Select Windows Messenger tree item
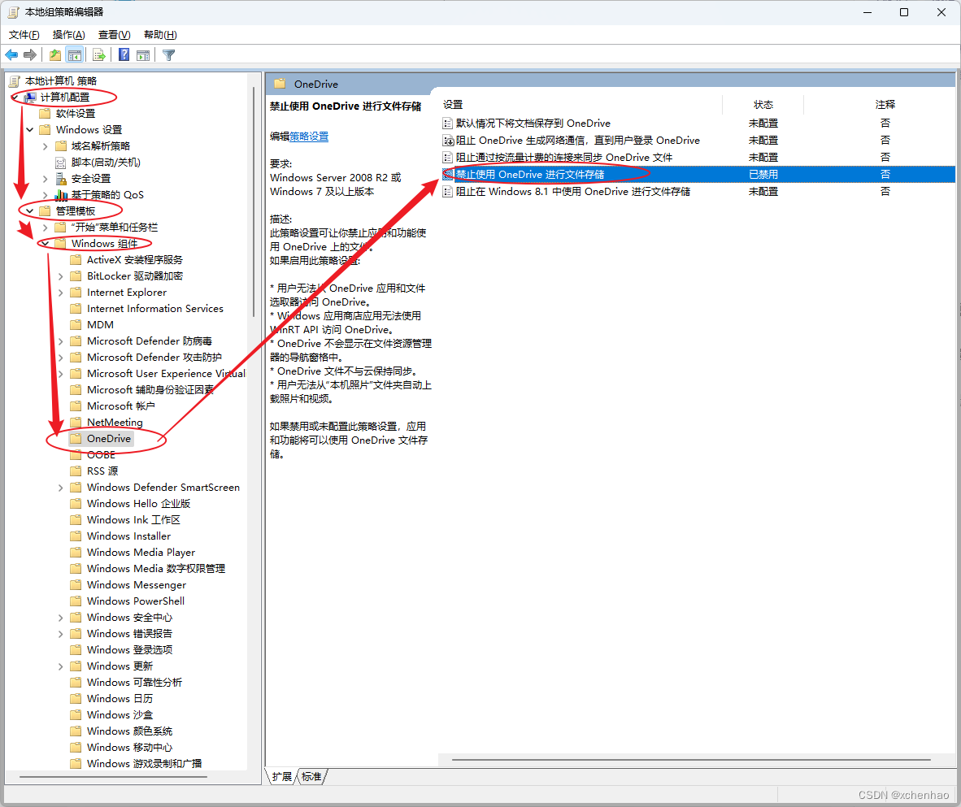Image resolution: width=961 pixels, height=807 pixels. point(136,585)
